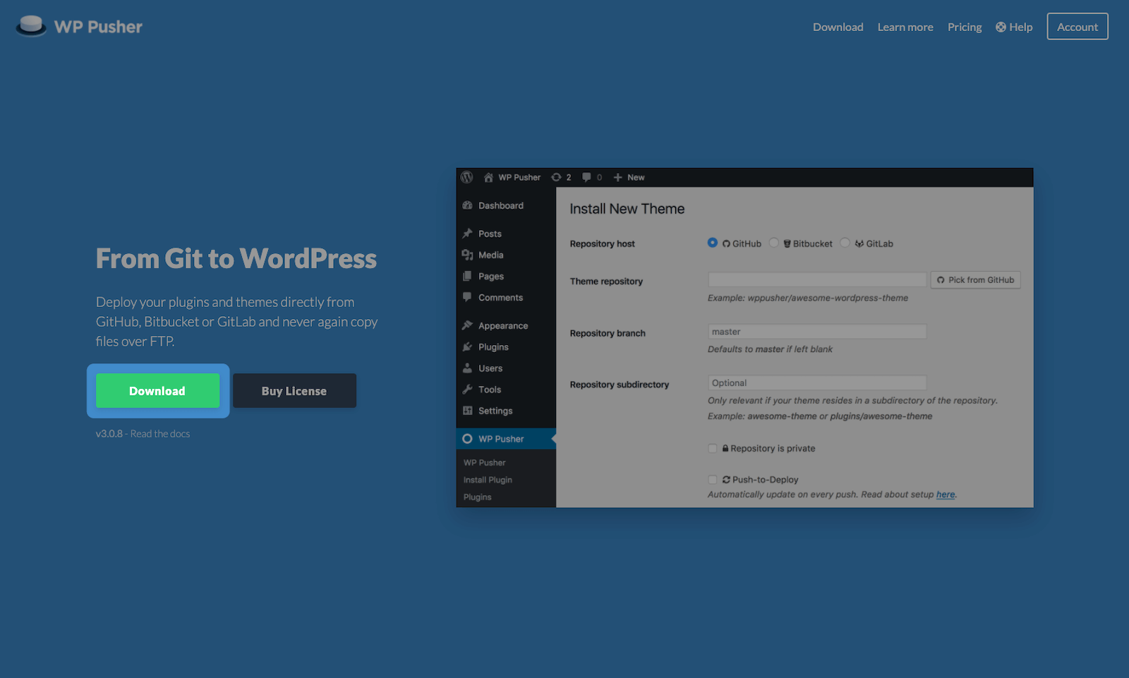Click the Push-to-Deploy sync icon
Viewport: 1129px width, 678px height.
[726, 480]
